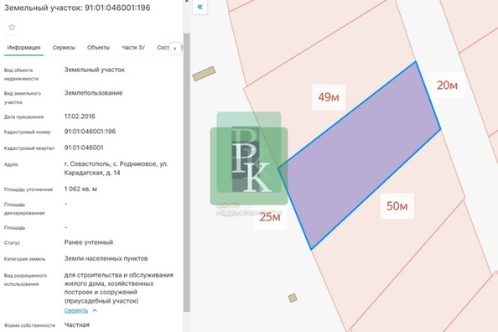Switch to the Объекты tab
The image size is (498, 332).
[98, 48]
